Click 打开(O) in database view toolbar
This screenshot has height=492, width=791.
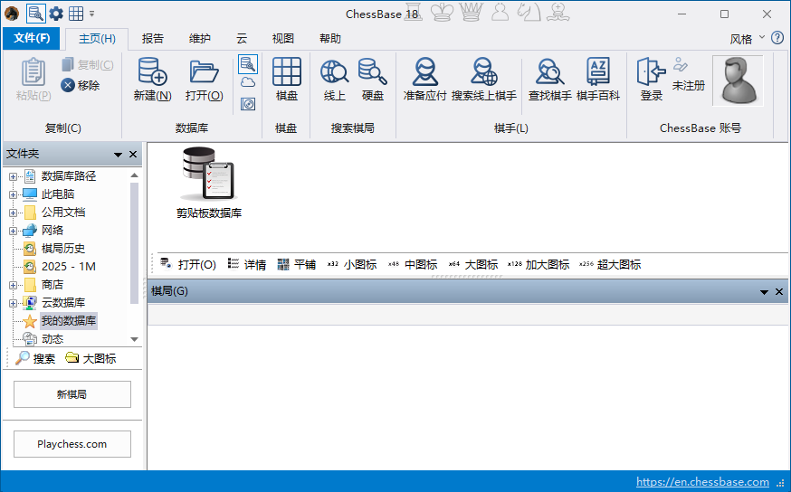(x=188, y=265)
